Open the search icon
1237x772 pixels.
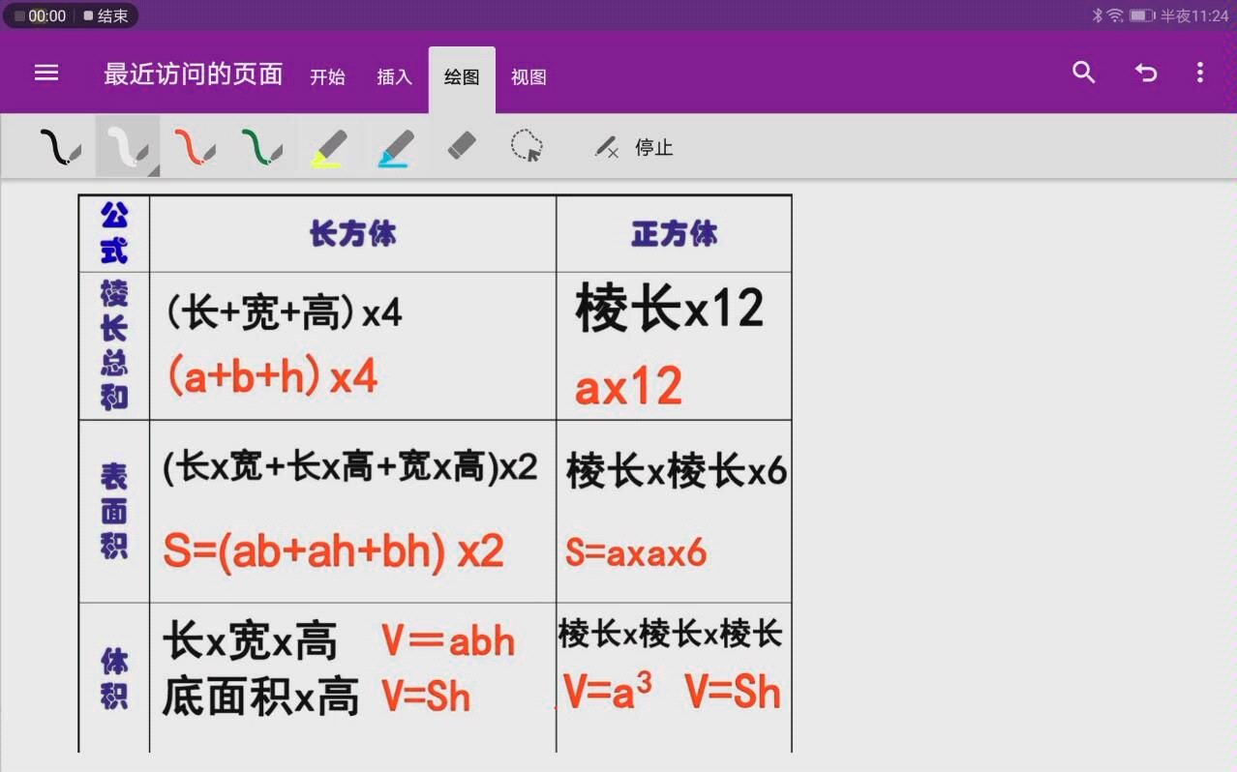[1084, 73]
